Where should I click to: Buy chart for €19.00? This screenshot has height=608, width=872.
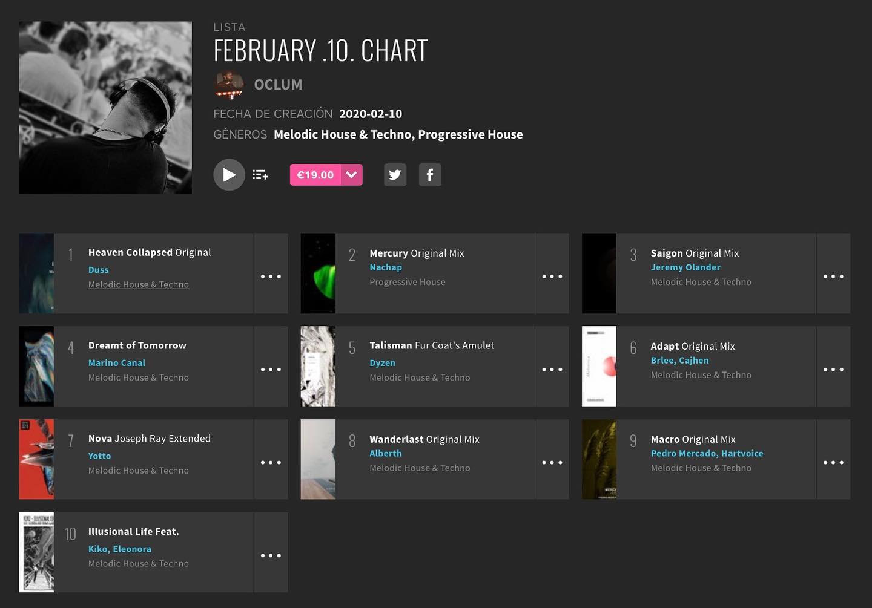tap(315, 175)
